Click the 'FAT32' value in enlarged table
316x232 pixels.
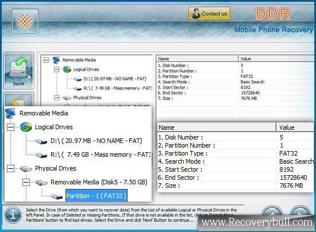click(288, 153)
